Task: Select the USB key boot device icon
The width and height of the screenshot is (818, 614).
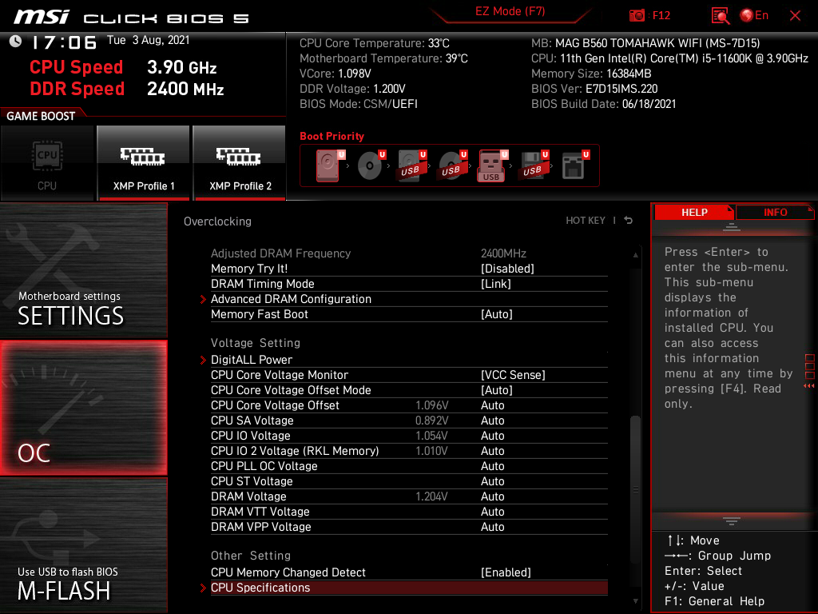Action: coord(492,166)
